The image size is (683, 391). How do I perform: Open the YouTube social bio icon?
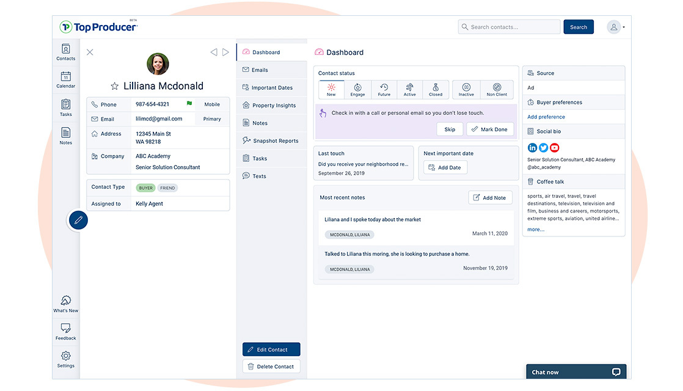point(554,147)
